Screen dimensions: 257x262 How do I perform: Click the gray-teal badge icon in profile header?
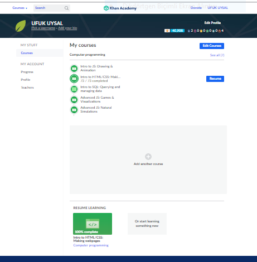214,31
